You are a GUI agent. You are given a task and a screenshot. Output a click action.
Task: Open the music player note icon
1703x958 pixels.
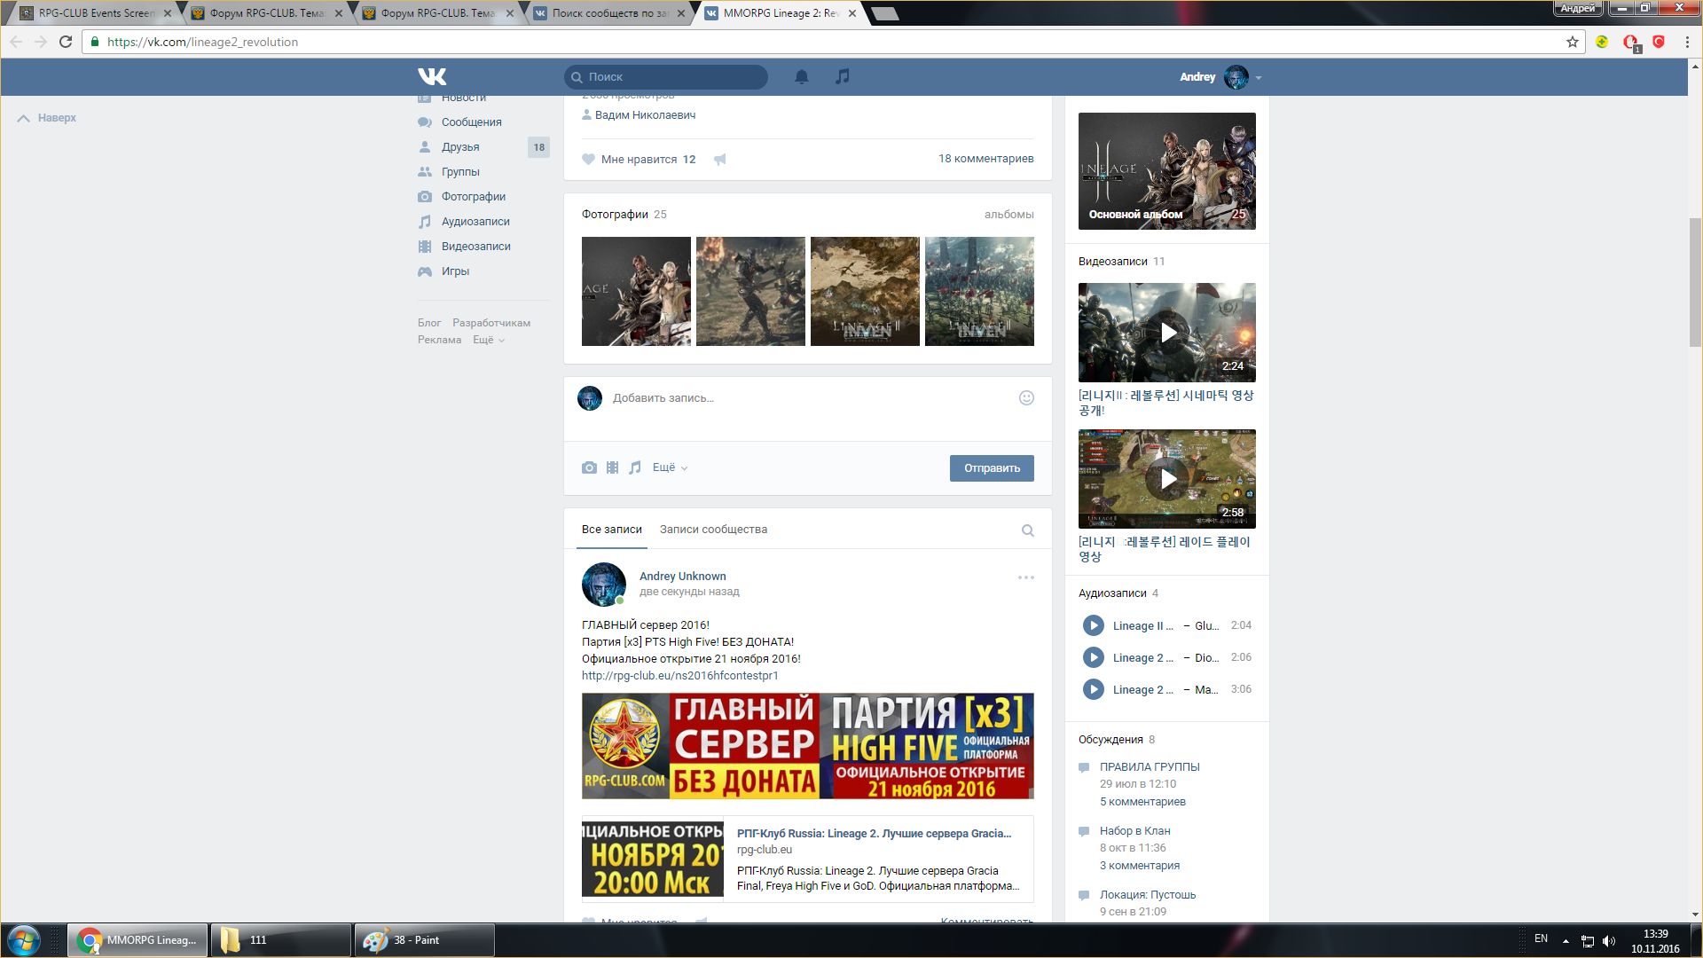point(842,77)
